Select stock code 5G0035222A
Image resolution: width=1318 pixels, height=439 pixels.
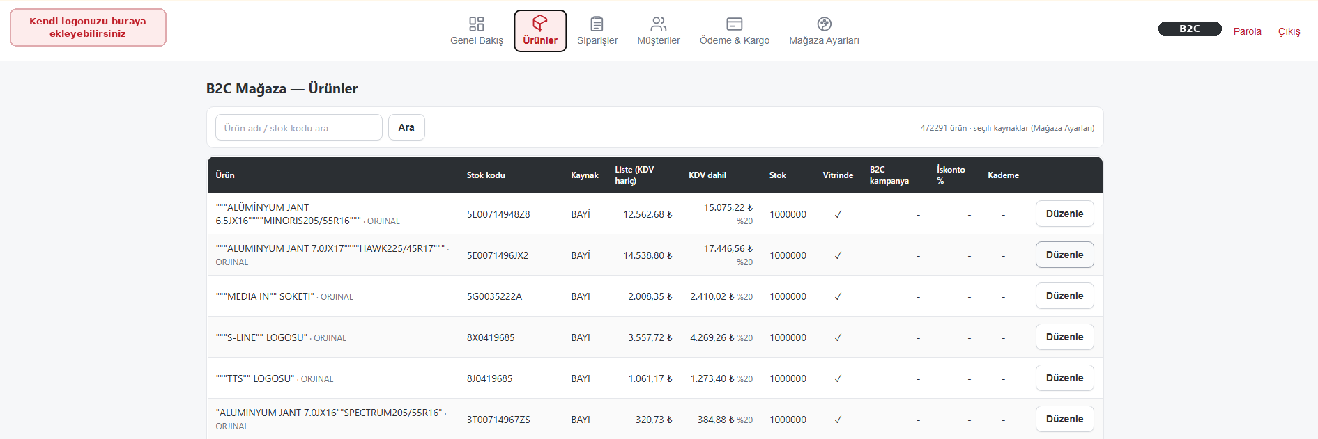pos(494,296)
